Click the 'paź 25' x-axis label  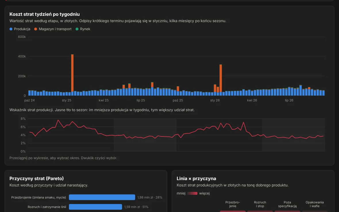coord(178,100)
